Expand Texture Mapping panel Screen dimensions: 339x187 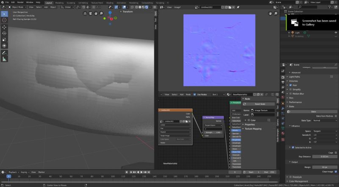253,129
